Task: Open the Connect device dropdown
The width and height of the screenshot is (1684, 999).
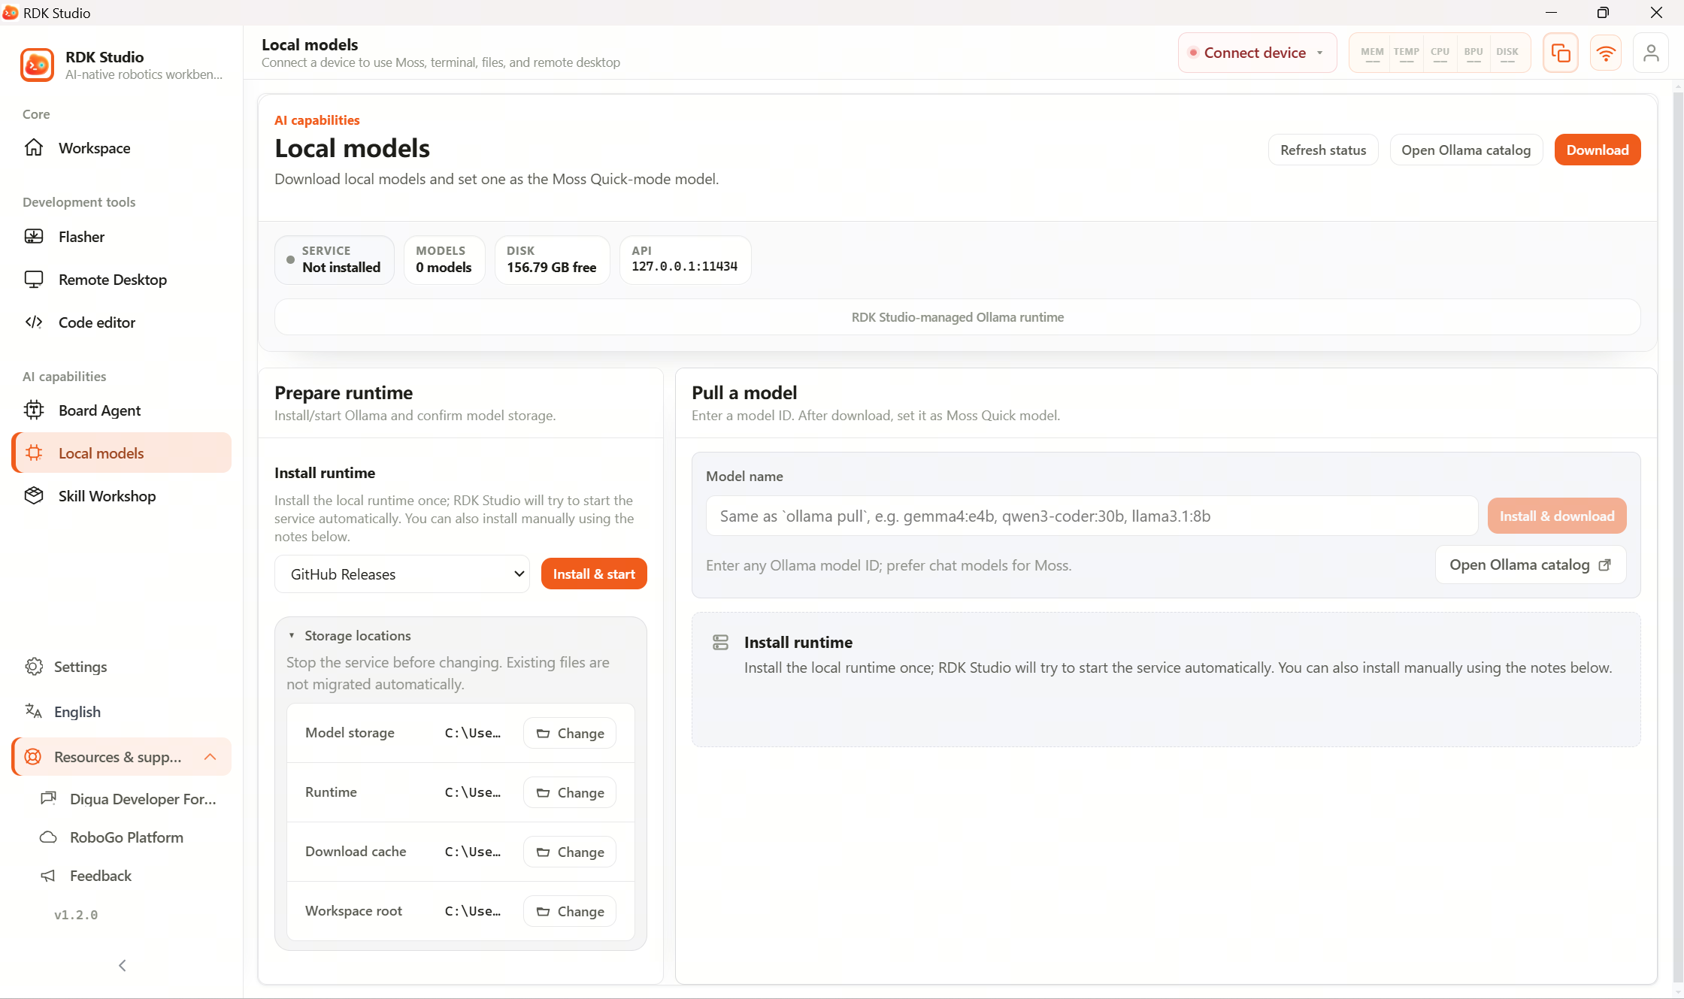Action: pyautogui.click(x=1257, y=53)
